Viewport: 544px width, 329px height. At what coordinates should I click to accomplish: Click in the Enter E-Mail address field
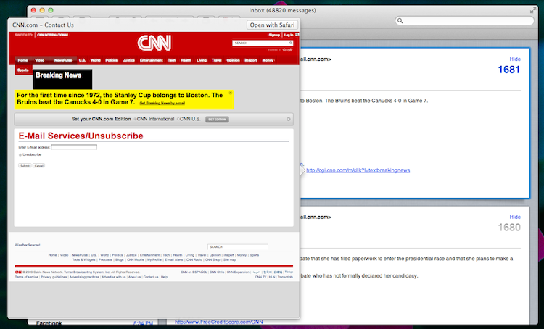pos(74,147)
